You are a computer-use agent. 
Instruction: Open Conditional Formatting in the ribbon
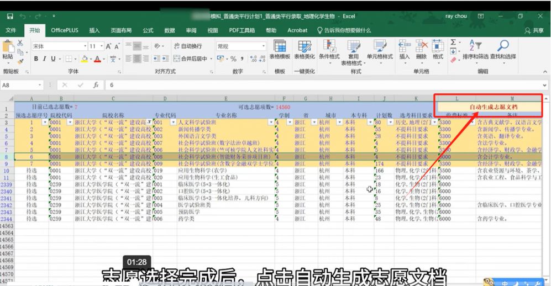(329, 50)
